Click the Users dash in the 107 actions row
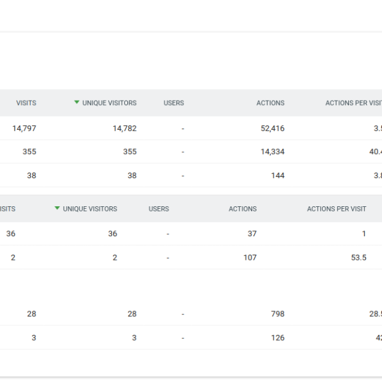Viewport: 382px width, 382px height. coord(168,258)
